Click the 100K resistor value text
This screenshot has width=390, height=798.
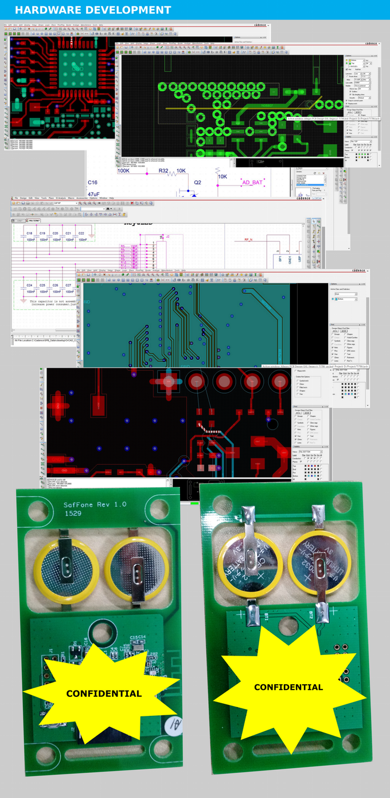point(124,171)
